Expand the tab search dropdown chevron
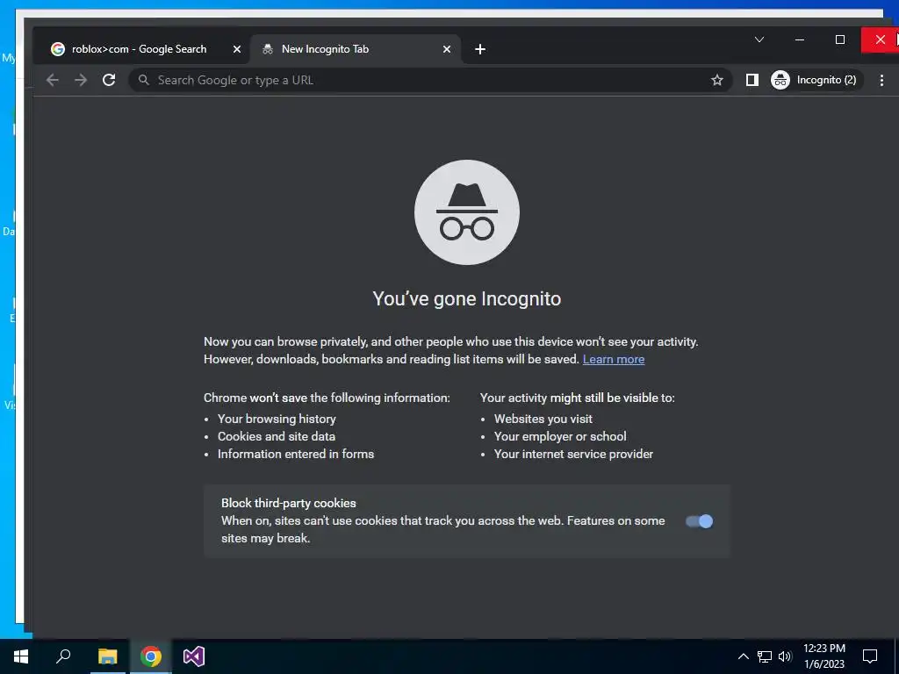899x674 pixels. coord(759,39)
